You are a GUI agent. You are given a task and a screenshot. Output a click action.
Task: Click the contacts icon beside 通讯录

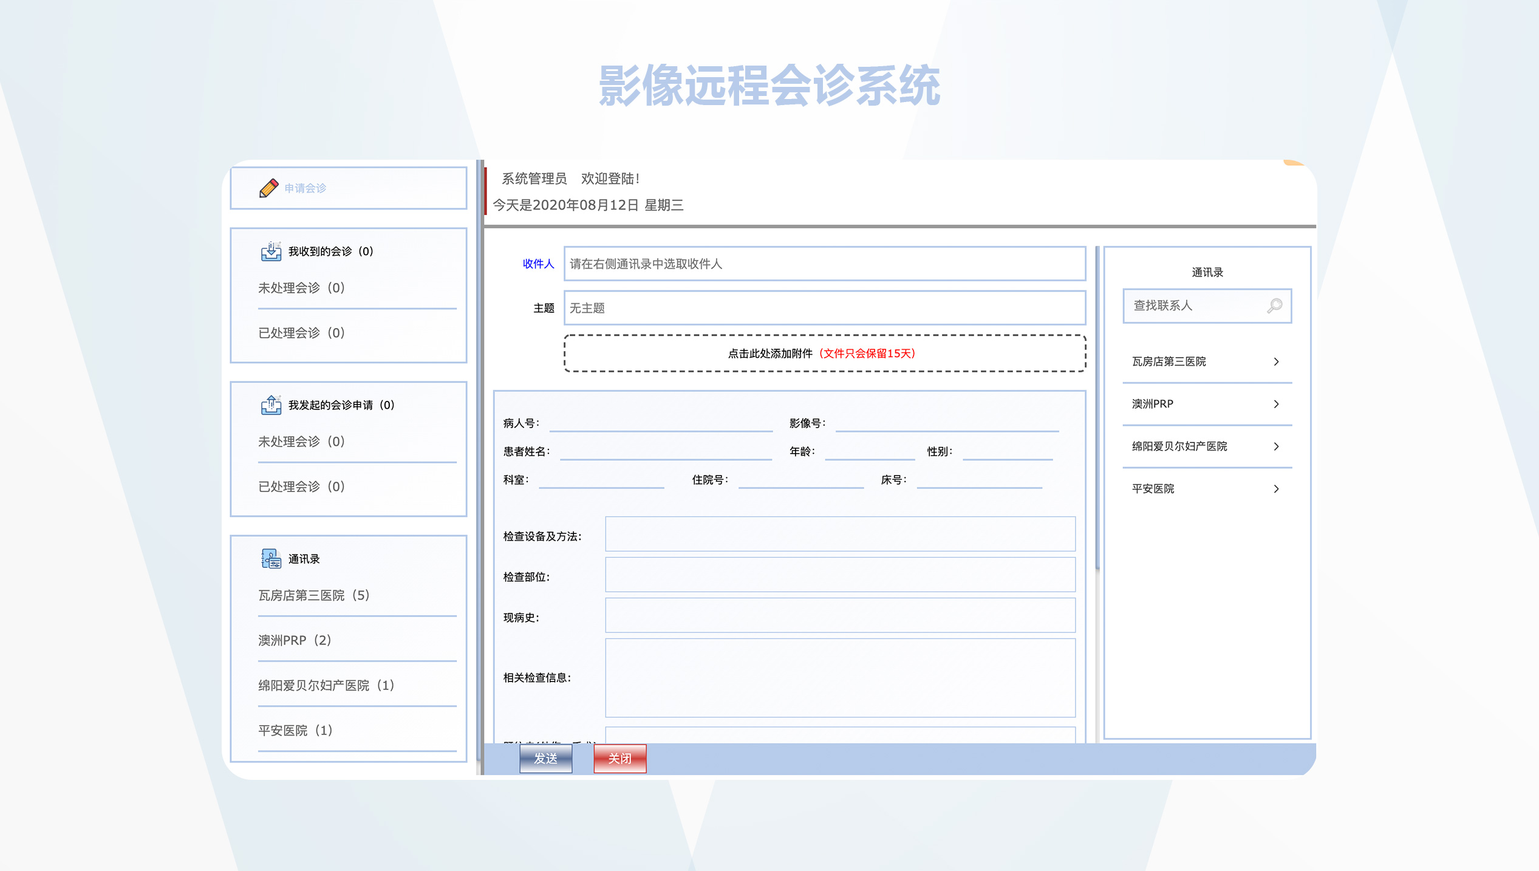(271, 559)
